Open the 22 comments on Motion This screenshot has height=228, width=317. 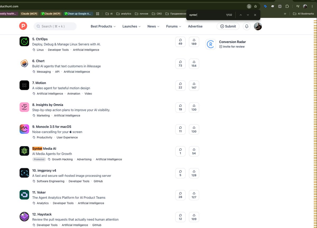180,86
